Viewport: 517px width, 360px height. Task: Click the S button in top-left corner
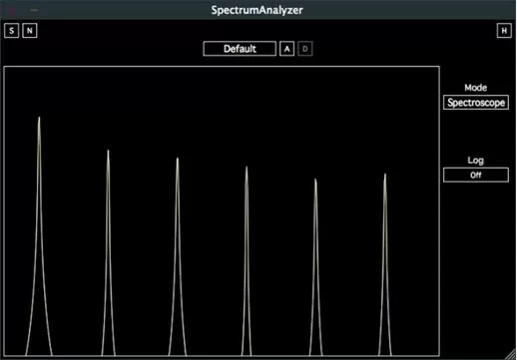[x=12, y=31]
